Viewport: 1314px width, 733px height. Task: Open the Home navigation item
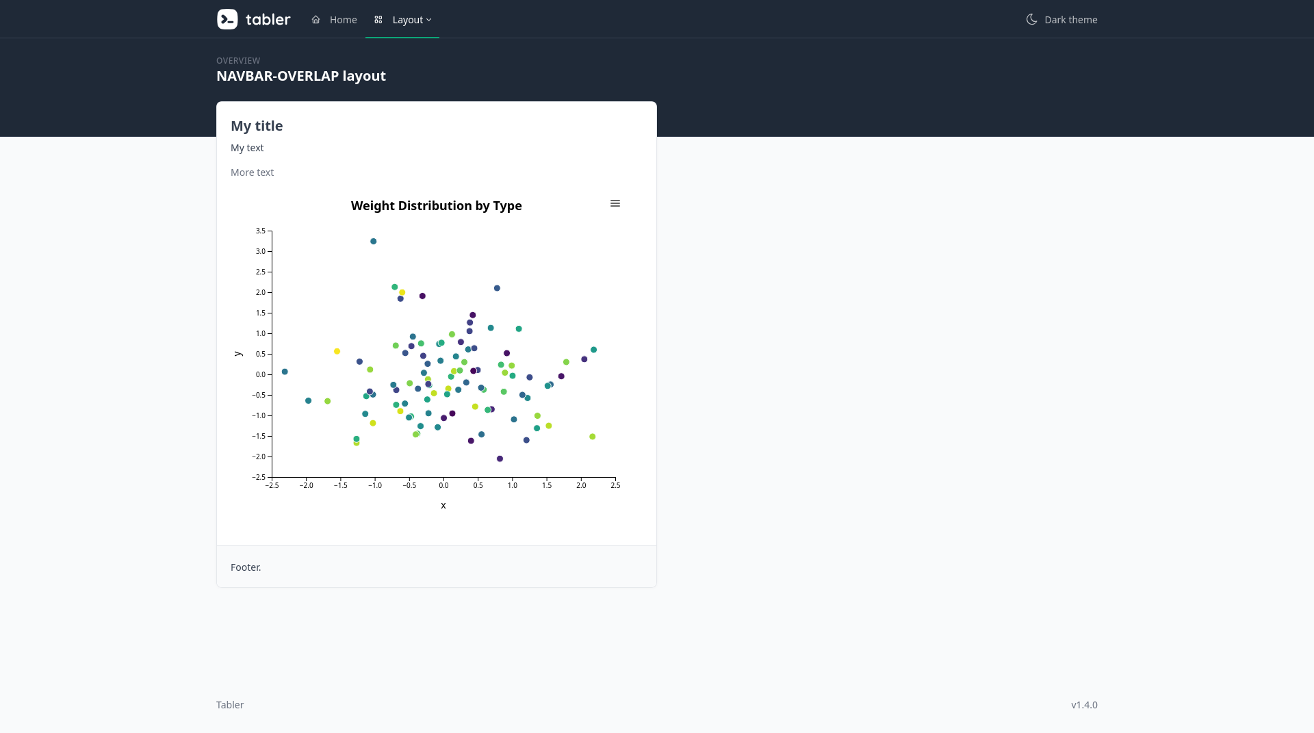[x=343, y=20]
